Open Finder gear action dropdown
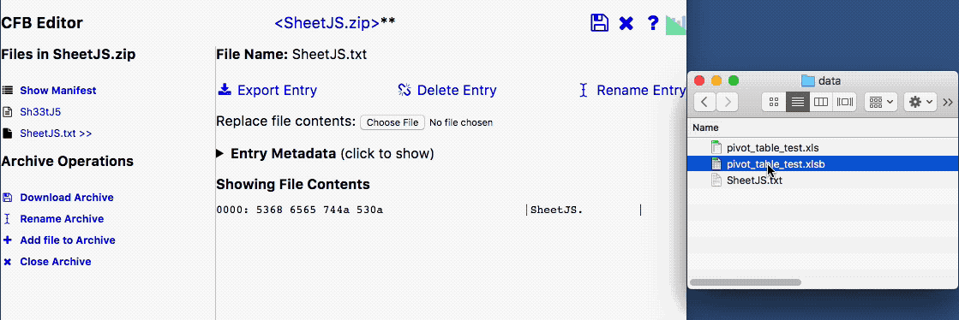 click(x=920, y=102)
